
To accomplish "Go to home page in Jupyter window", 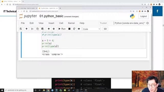I will 27,11.
